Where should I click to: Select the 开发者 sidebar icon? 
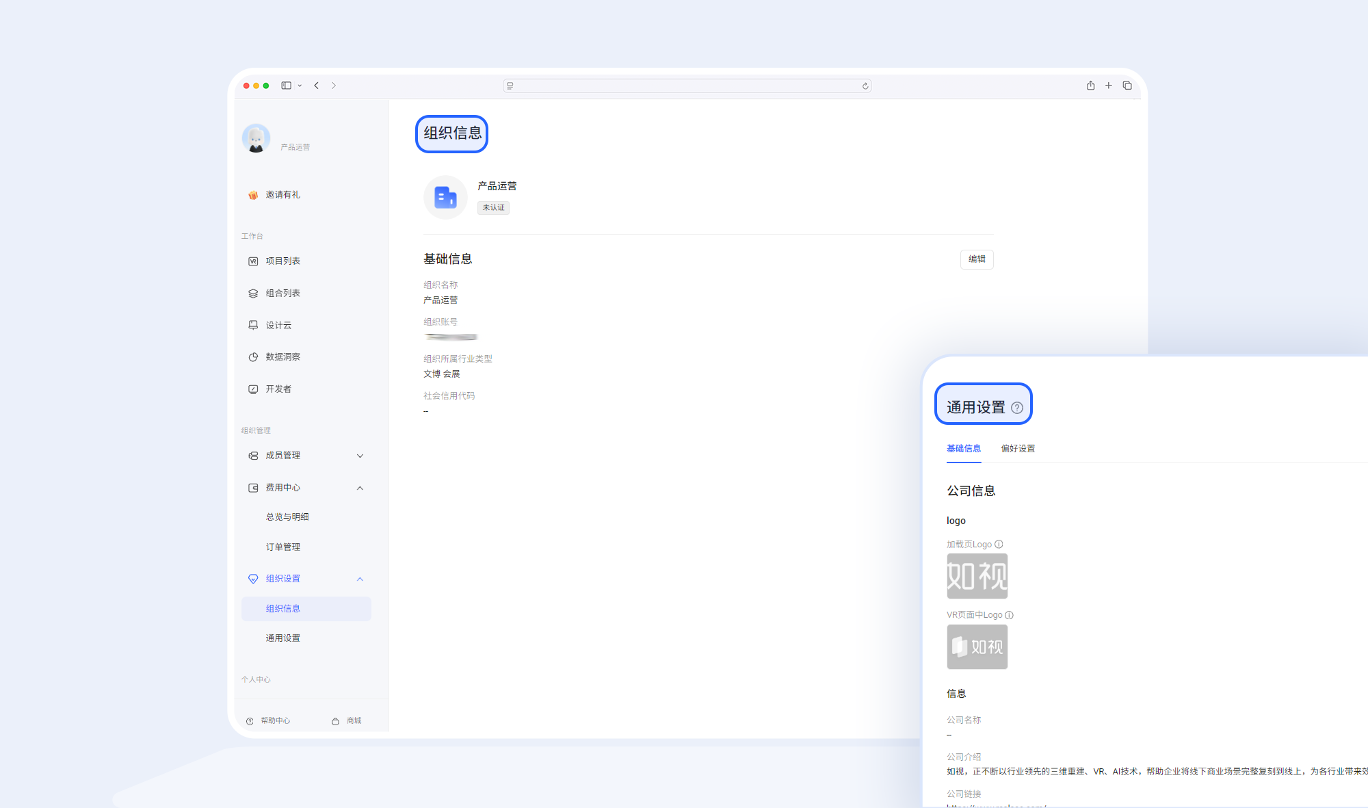(253, 389)
